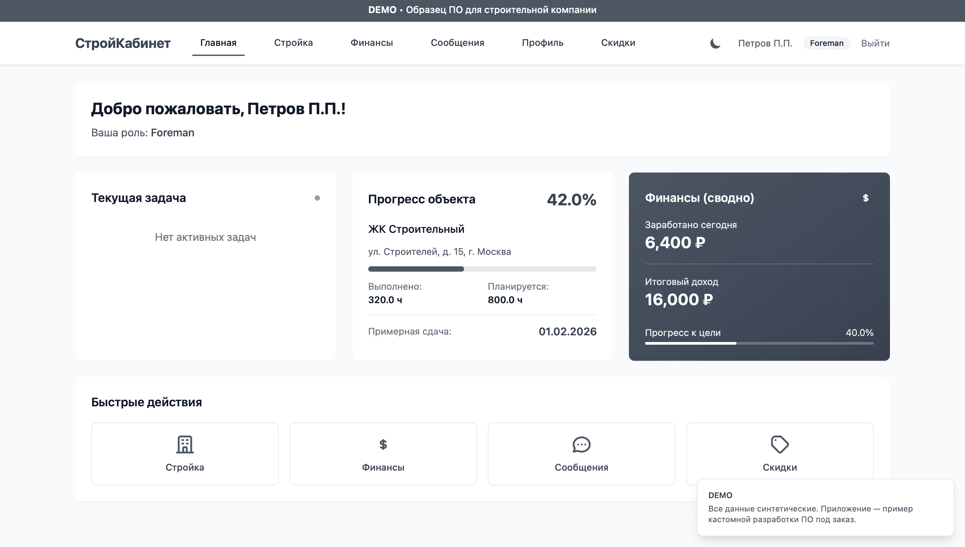Click the status dot in Текущая задача card
This screenshot has height=547, width=965.
pyautogui.click(x=317, y=198)
